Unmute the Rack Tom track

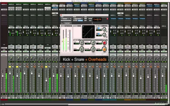[x=27, y=67]
